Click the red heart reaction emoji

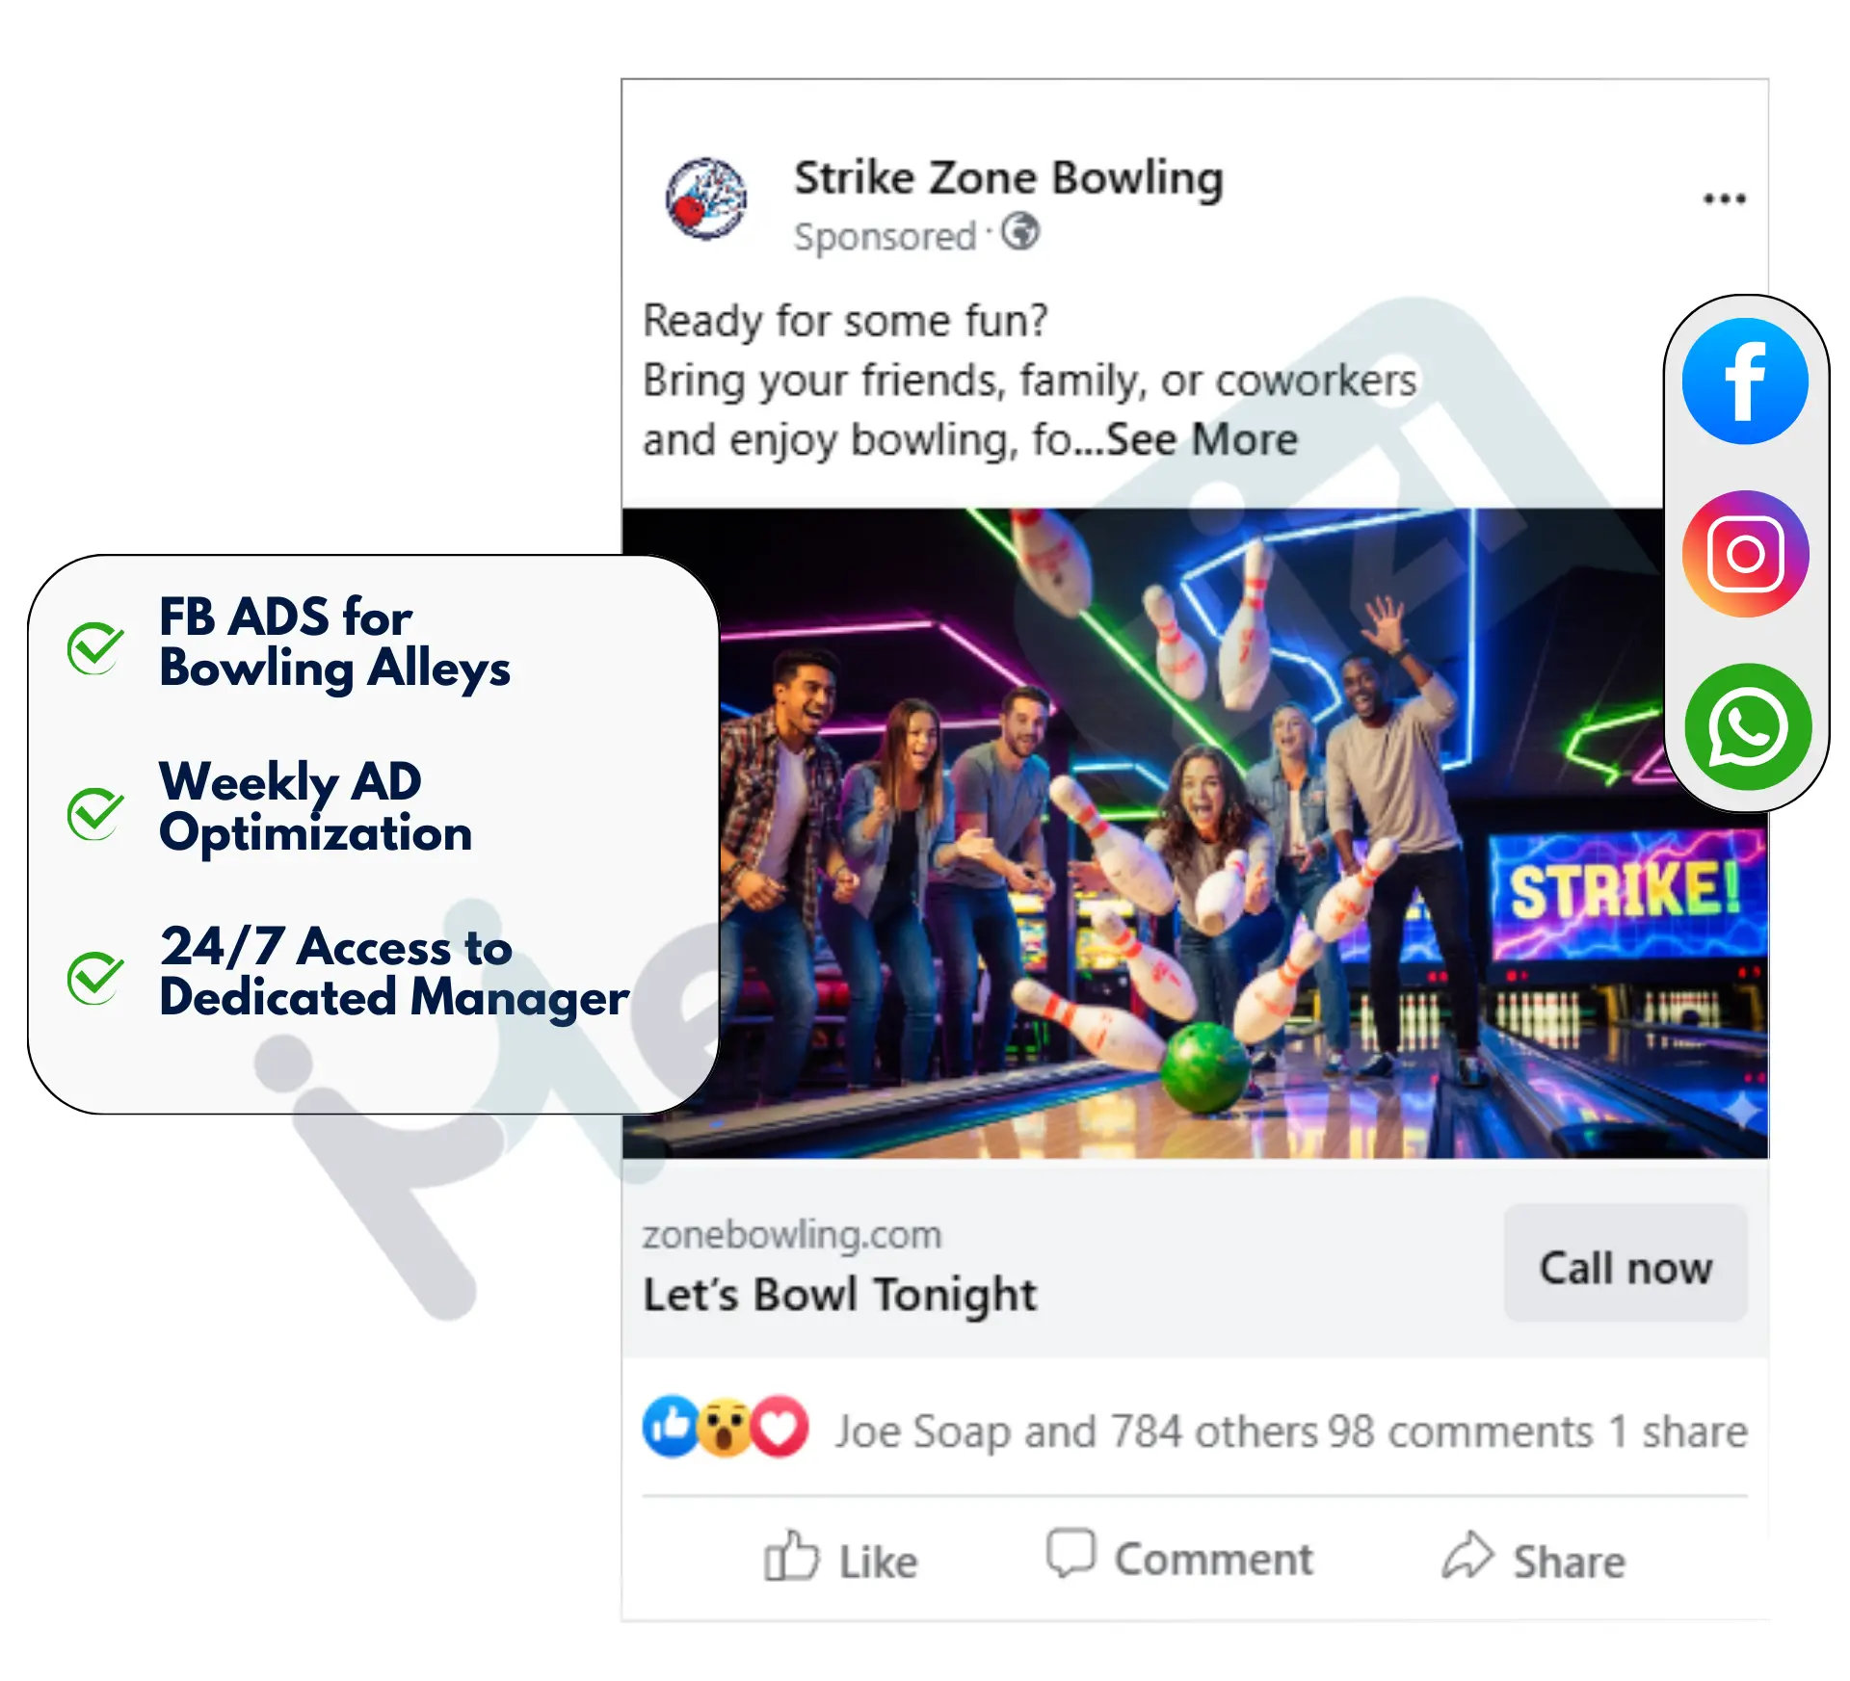click(x=780, y=1427)
